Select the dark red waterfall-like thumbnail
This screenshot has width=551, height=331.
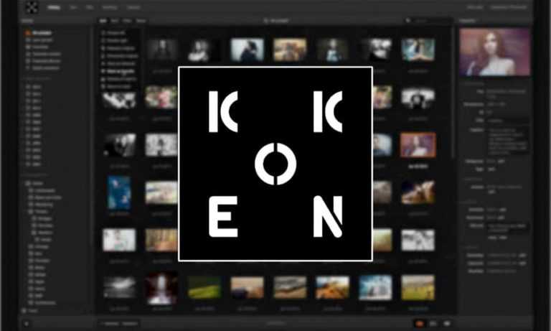click(x=161, y=288)
